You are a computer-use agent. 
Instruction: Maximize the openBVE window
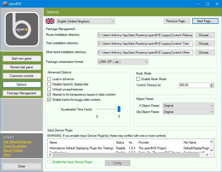[207, 4]
